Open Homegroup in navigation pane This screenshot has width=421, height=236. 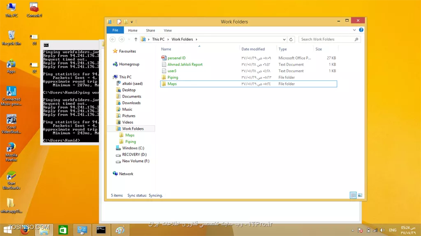(x=129, y=64)
